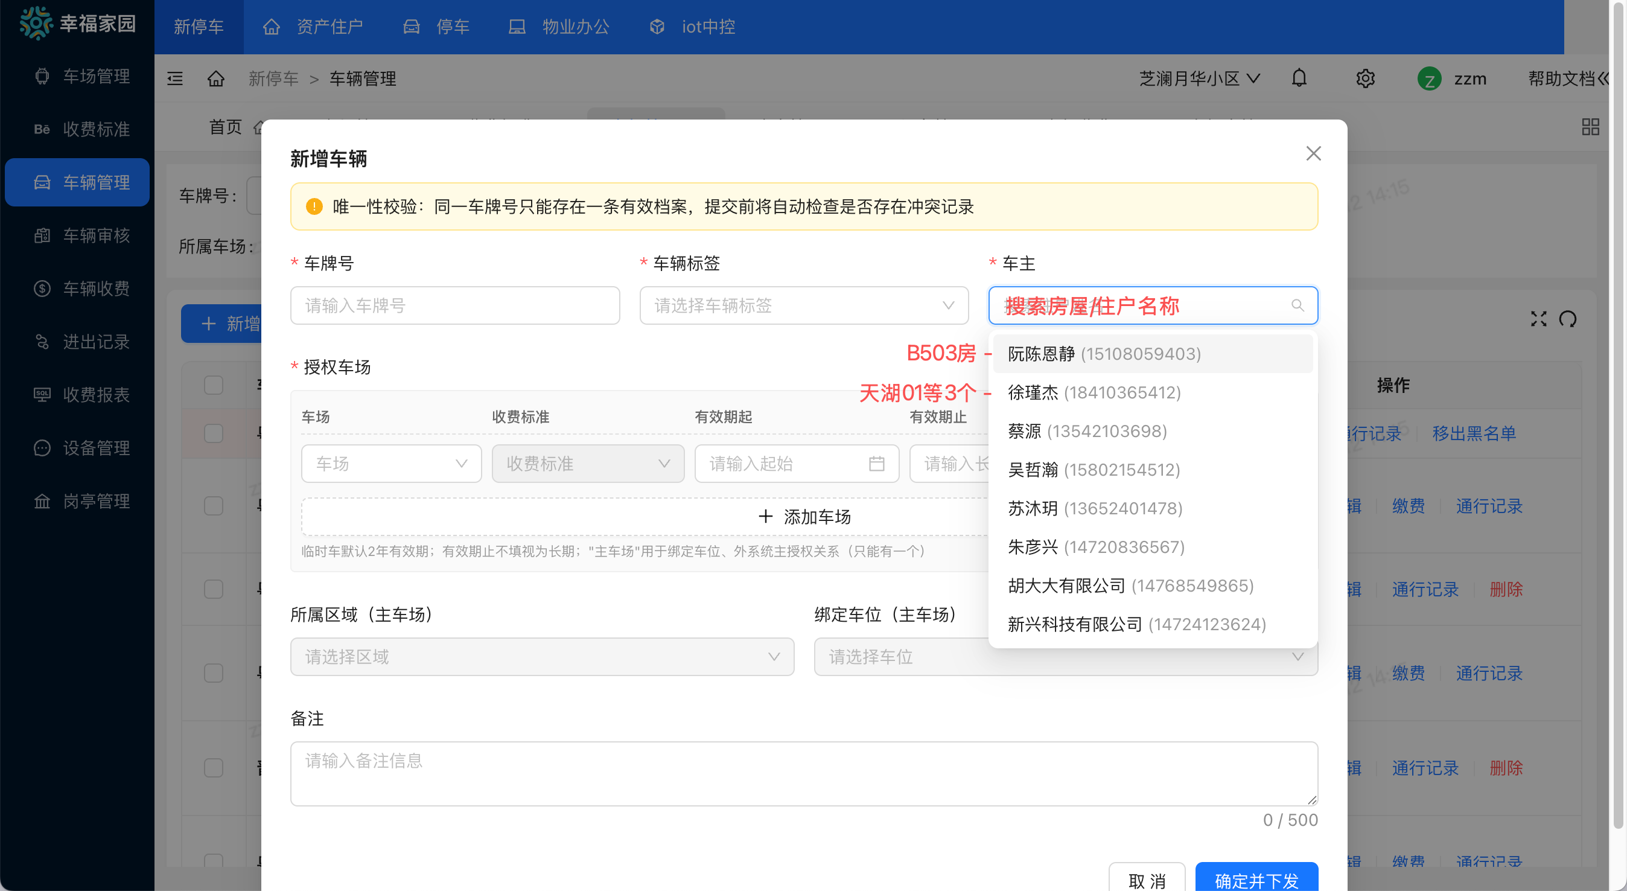The width and height of the screenshot is (1627, 891).
Task: Open the 请选择车位 dropdown
Action: point(1066,657)
